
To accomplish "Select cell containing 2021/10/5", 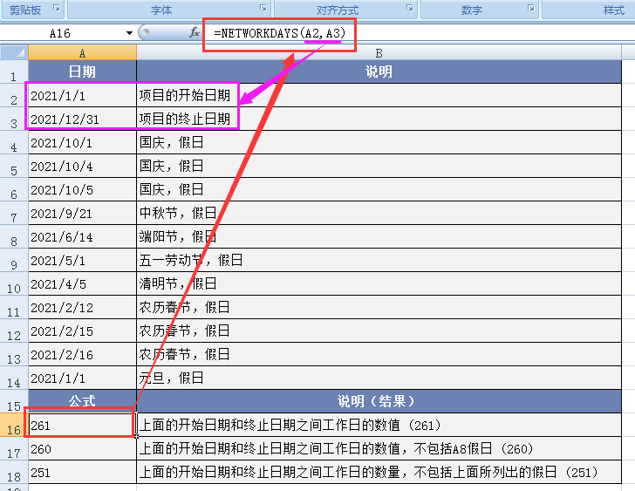I will click(x=82, y=189).
